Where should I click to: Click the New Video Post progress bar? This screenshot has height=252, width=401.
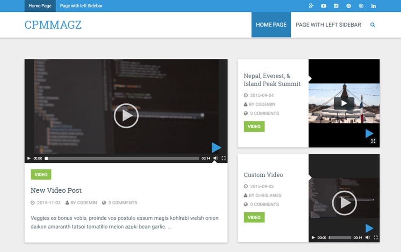[122, 158]
